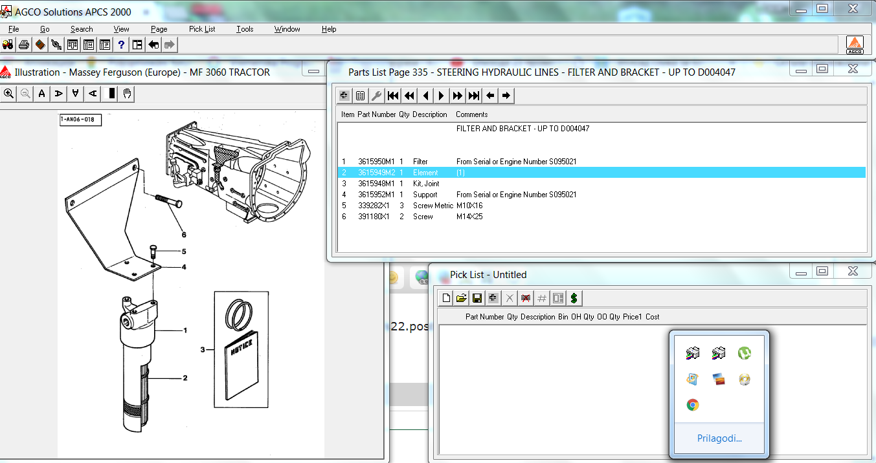Image resolution: width=876 pixels, height=463 pixels.
Task: Click the printer icon in main toolbar
Action: pos(24,45)
